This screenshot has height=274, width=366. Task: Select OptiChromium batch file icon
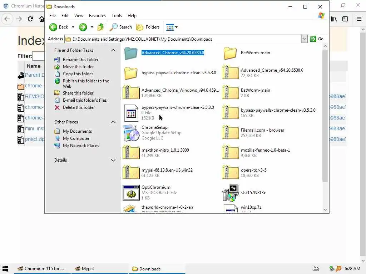tap(131, 193)
